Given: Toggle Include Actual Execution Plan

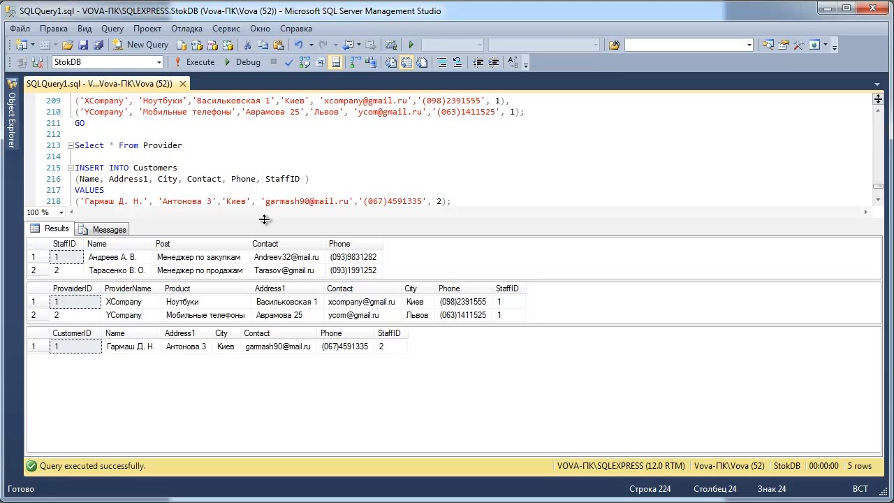Looking at the screenshot, I should pyautogui.click(x=356, y=62).
